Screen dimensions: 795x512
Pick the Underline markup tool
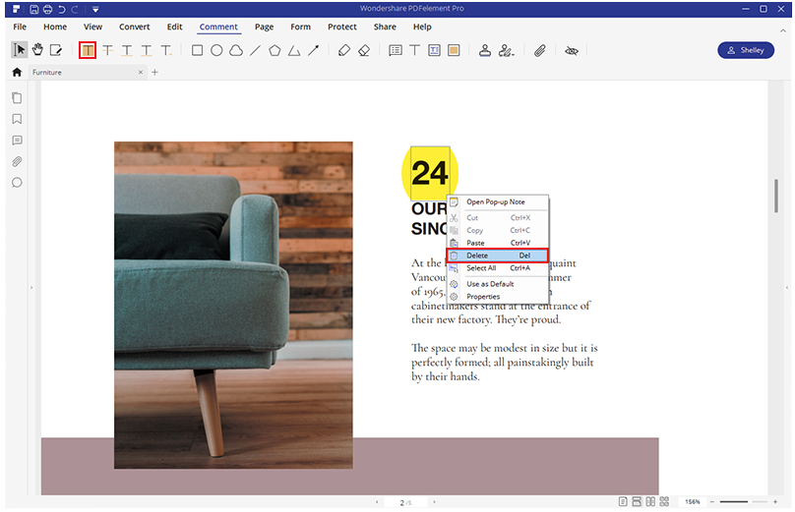(127, 50)
